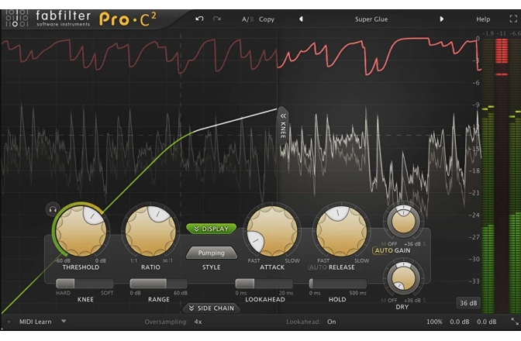Click the -11 gain reduction readout
Image resolution: width=521 pixels, height=341 pixels.
[501, 33]
